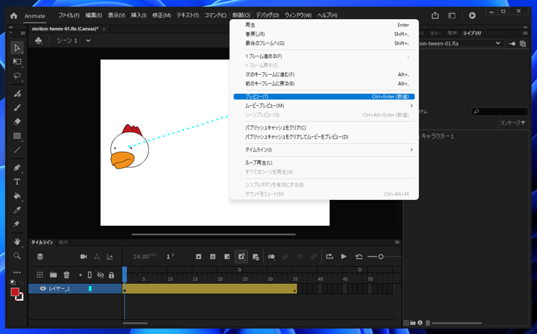537x334 pixels.
Task: Delete layer with the trash icon
Action: coord(66,275)
